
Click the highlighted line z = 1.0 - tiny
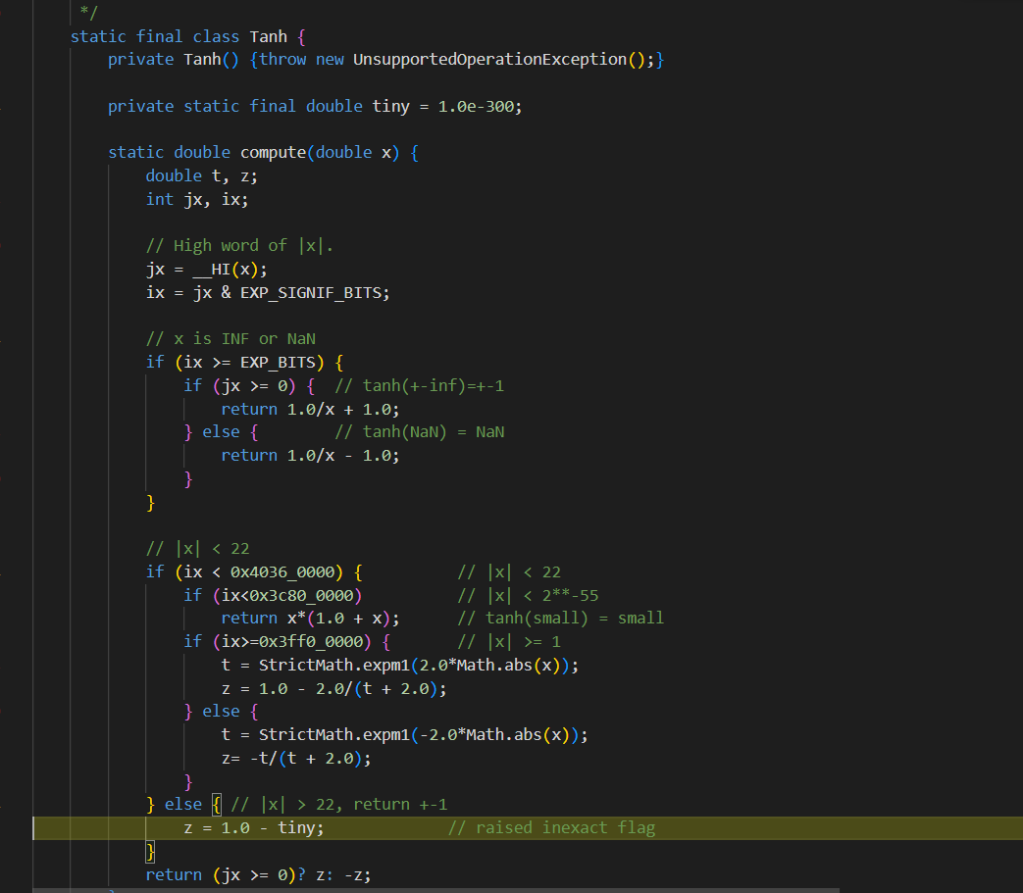pos(253,828)
